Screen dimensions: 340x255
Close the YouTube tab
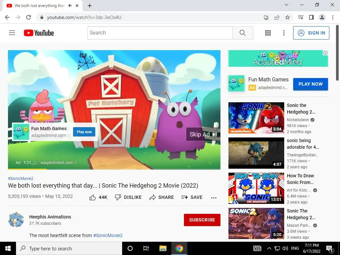tap(77, 6)
